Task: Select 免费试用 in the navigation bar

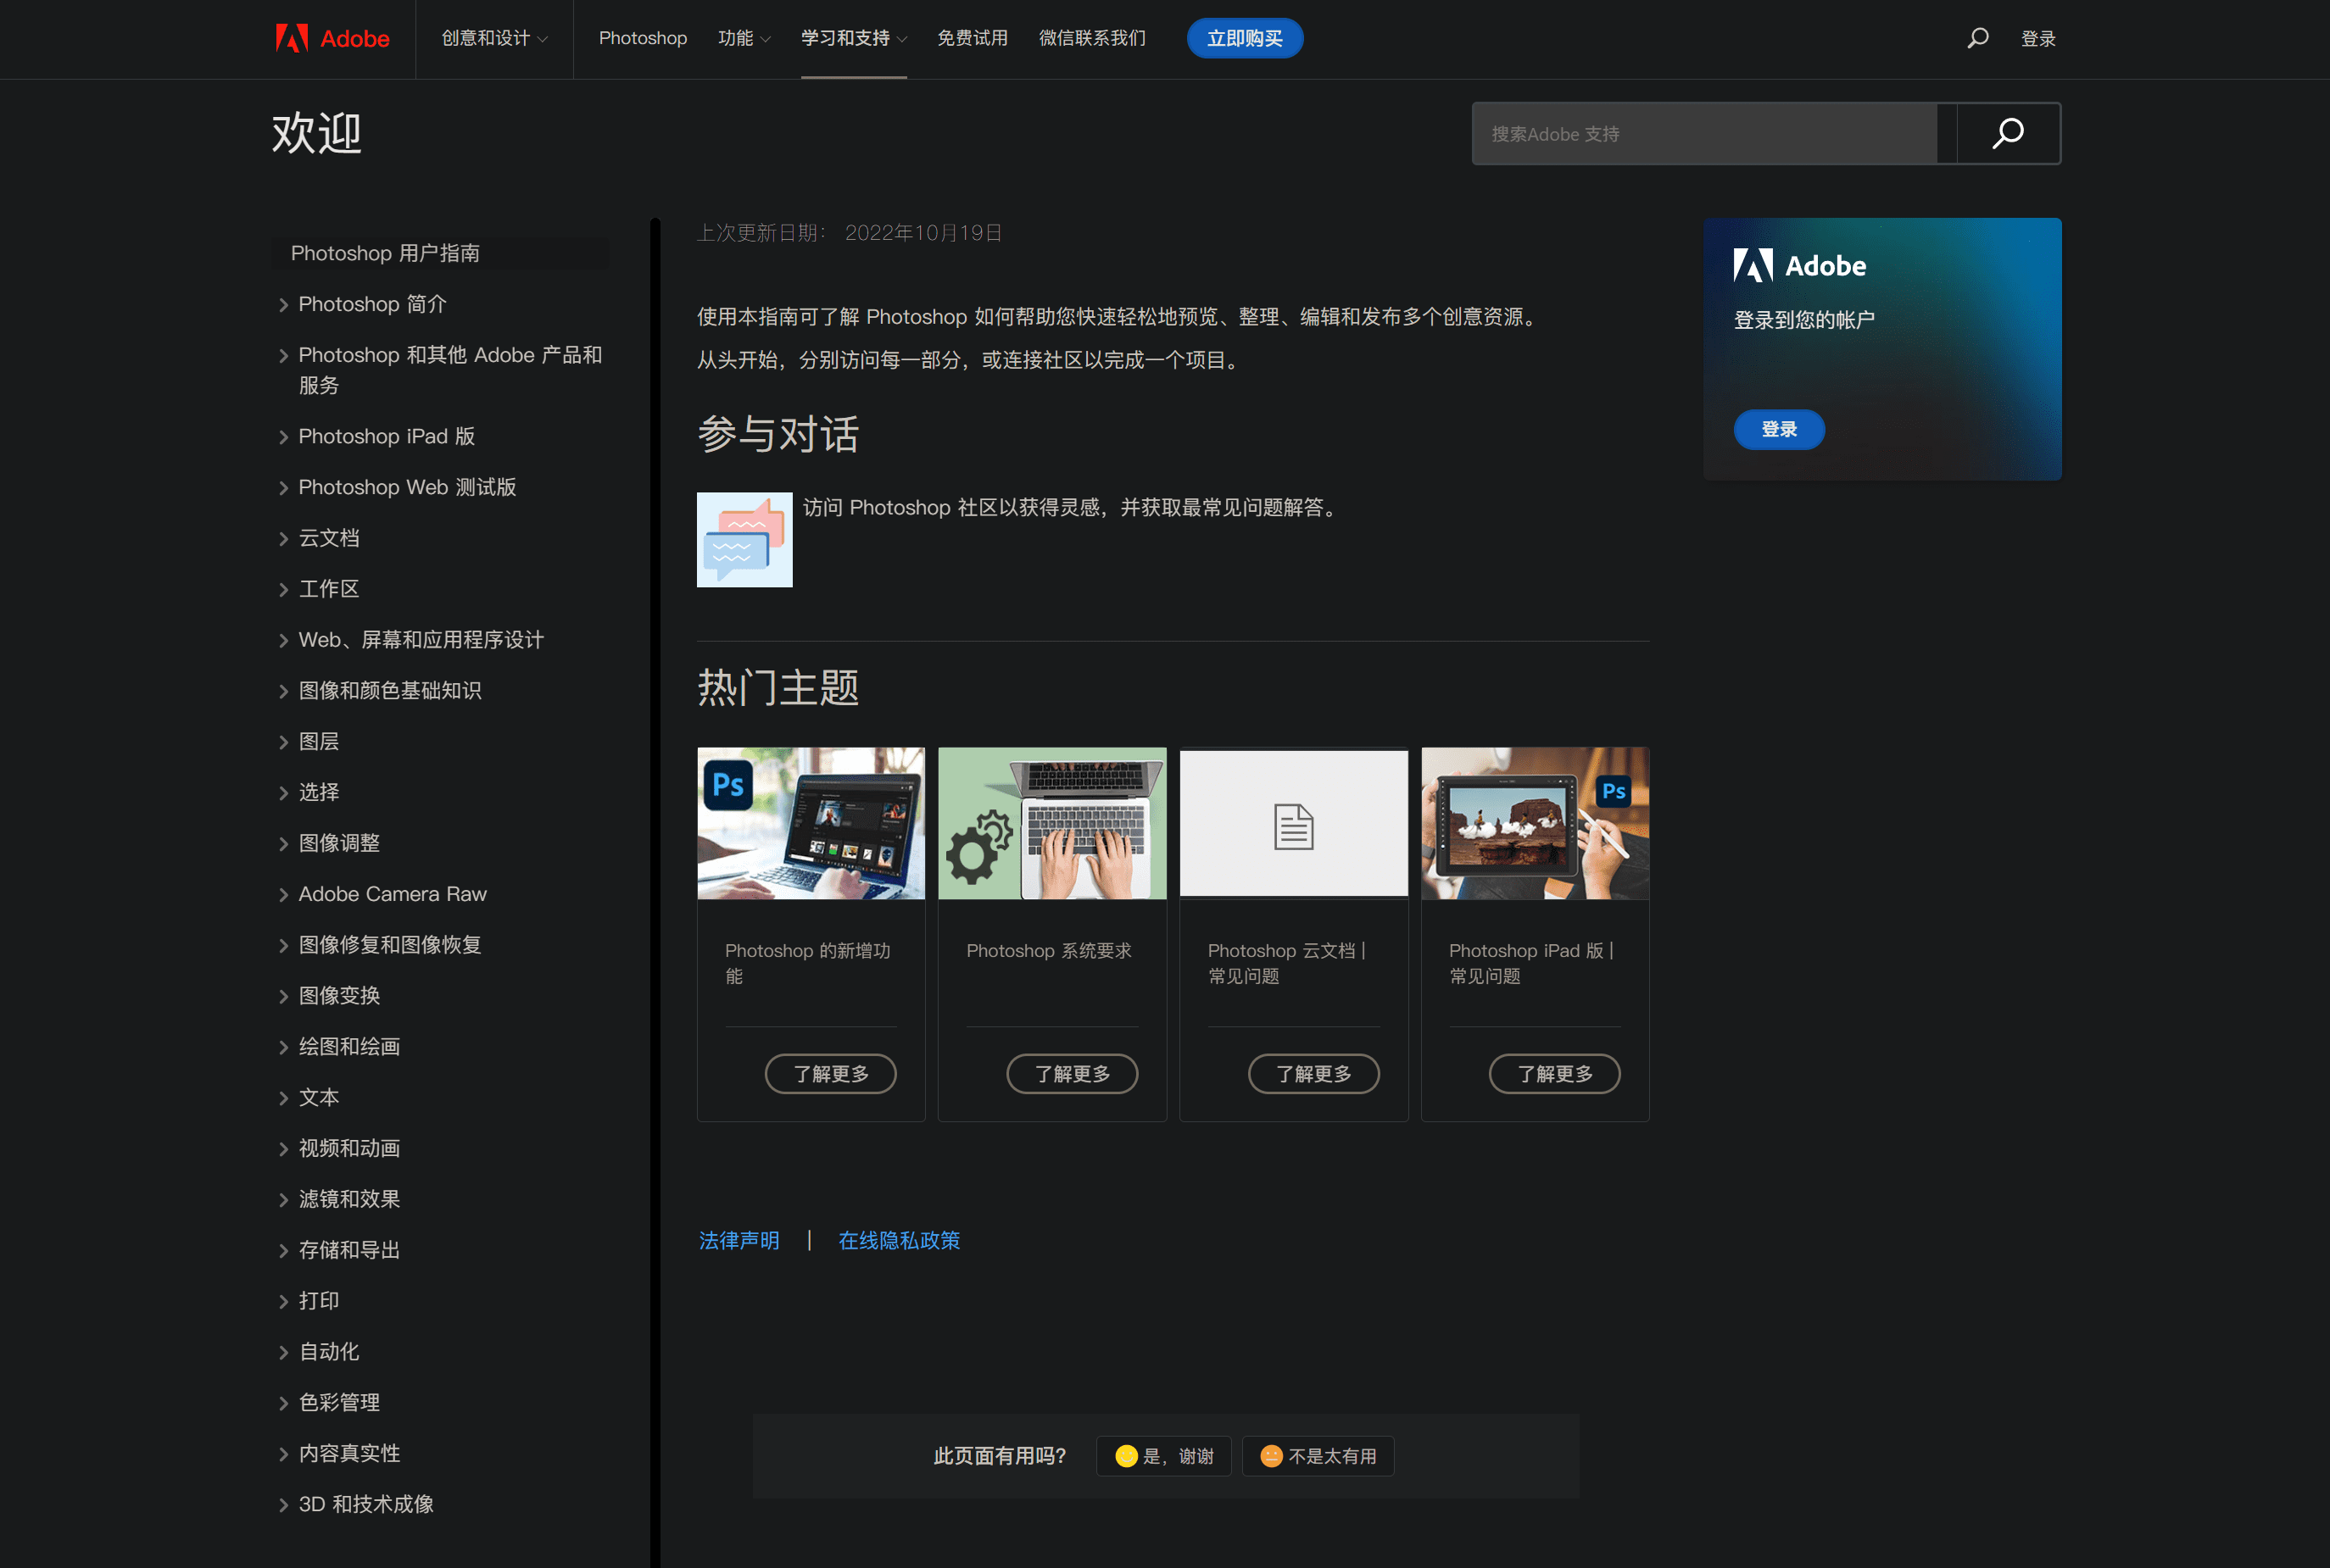Action: point(973,38)
